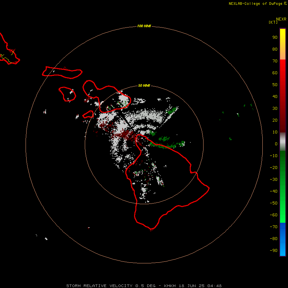Click the Storm Relative Velocity caption text
The width and height of the screenshot is (288, 288).
pos(144,286)
